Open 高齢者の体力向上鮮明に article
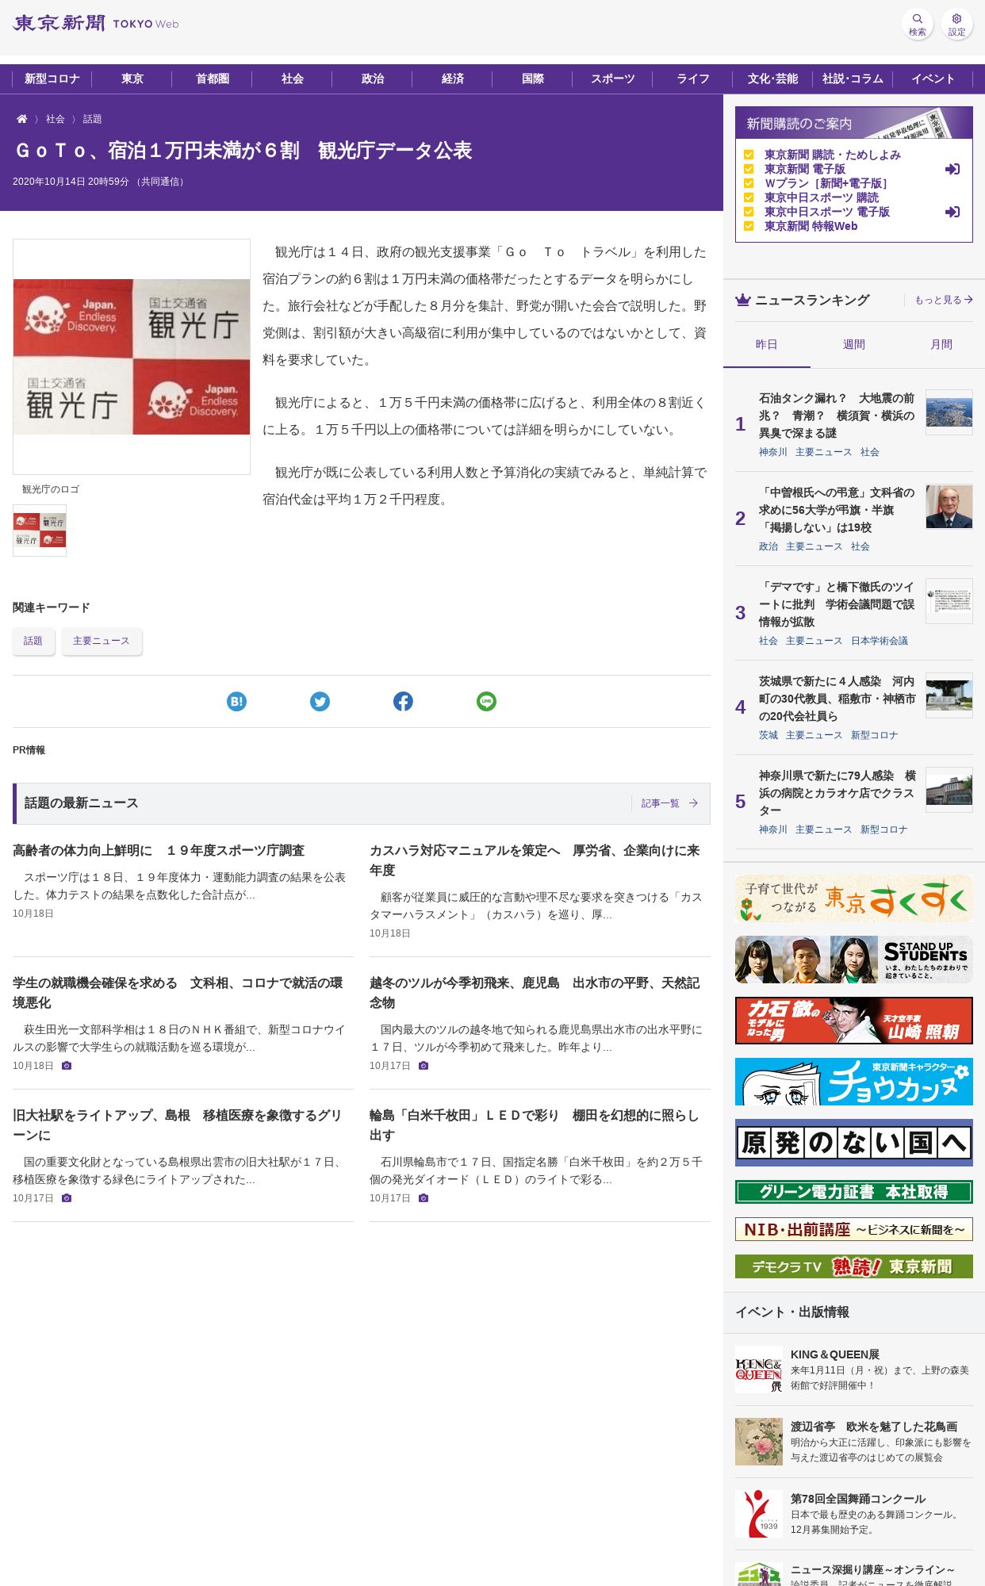This screenshot has height=1586, width=985. [x=159, y=850]
